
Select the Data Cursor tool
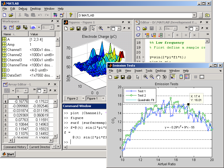(173, 77)
